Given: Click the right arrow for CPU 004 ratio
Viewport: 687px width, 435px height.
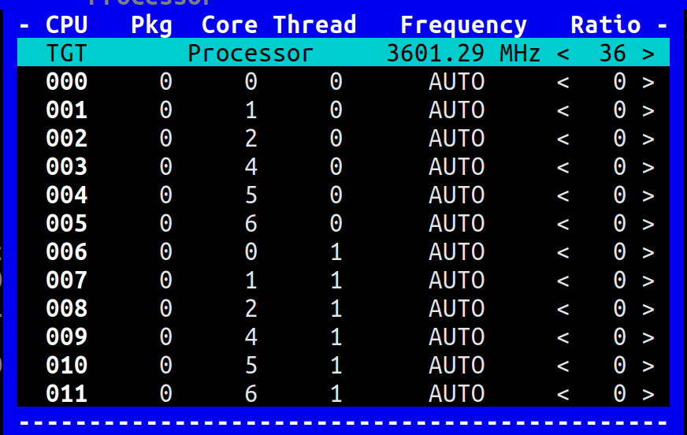Looking at the screenshot, I should [x=648, y=195].
